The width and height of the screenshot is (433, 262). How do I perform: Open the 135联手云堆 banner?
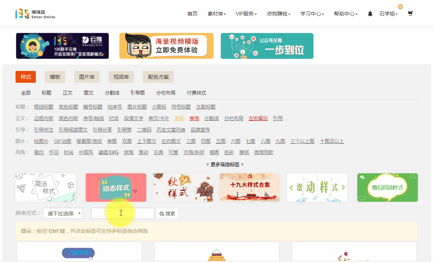(x=62, y=46)
